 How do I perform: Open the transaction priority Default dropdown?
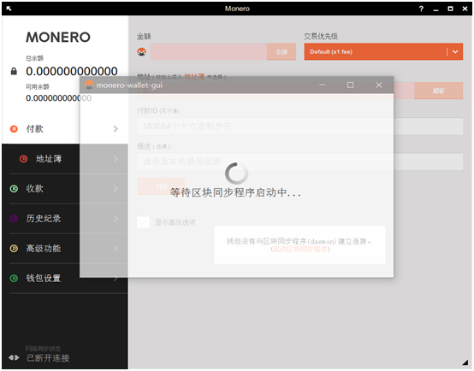click(x=383, y=51)
